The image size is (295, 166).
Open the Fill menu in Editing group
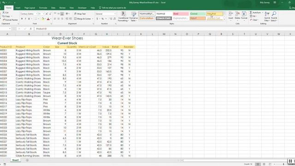click(253, 17)
